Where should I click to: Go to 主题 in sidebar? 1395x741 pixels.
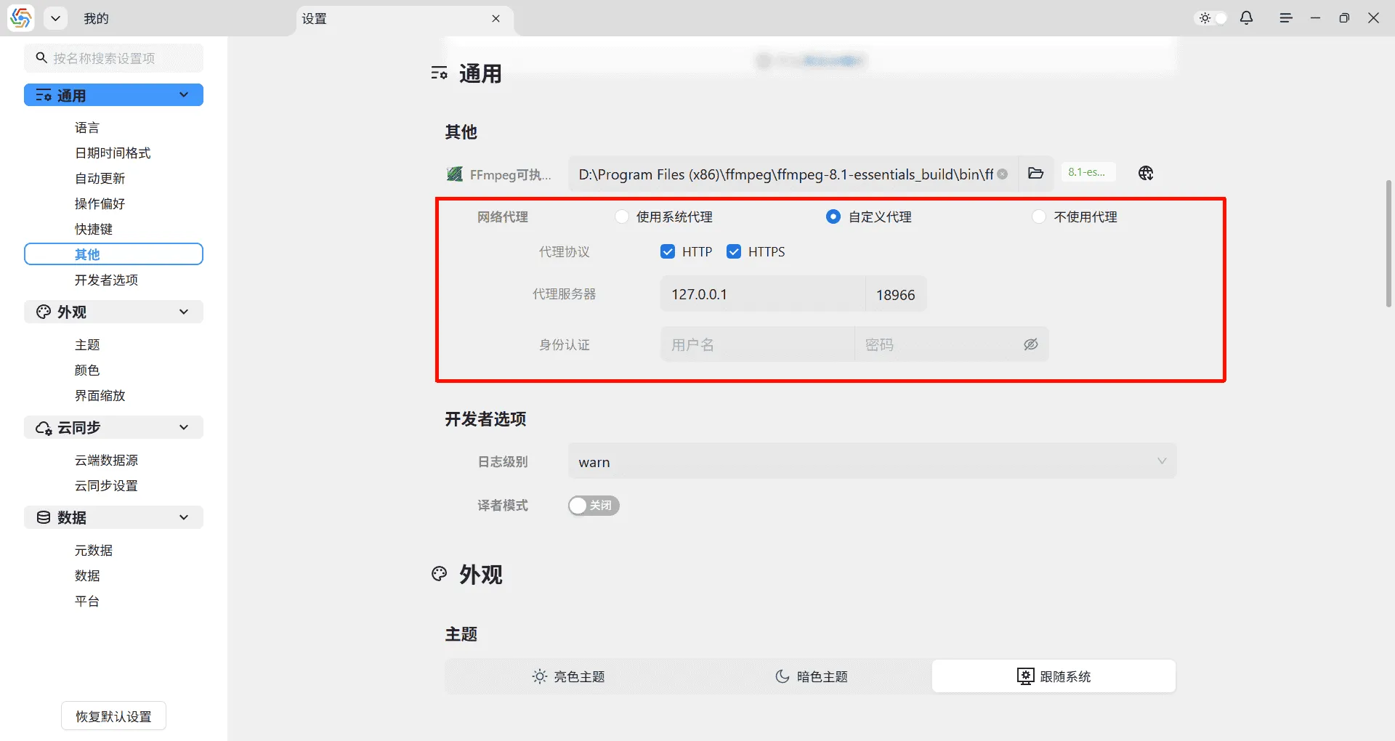[87, 345]
